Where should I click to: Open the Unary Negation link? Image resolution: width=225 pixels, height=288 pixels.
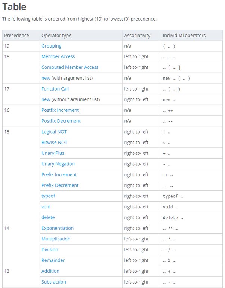(58, 164)
